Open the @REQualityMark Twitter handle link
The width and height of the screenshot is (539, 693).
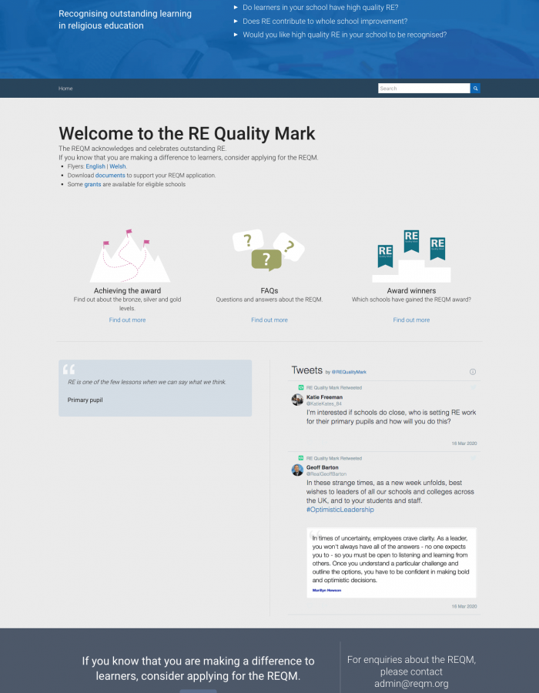(x=349, y=372)
